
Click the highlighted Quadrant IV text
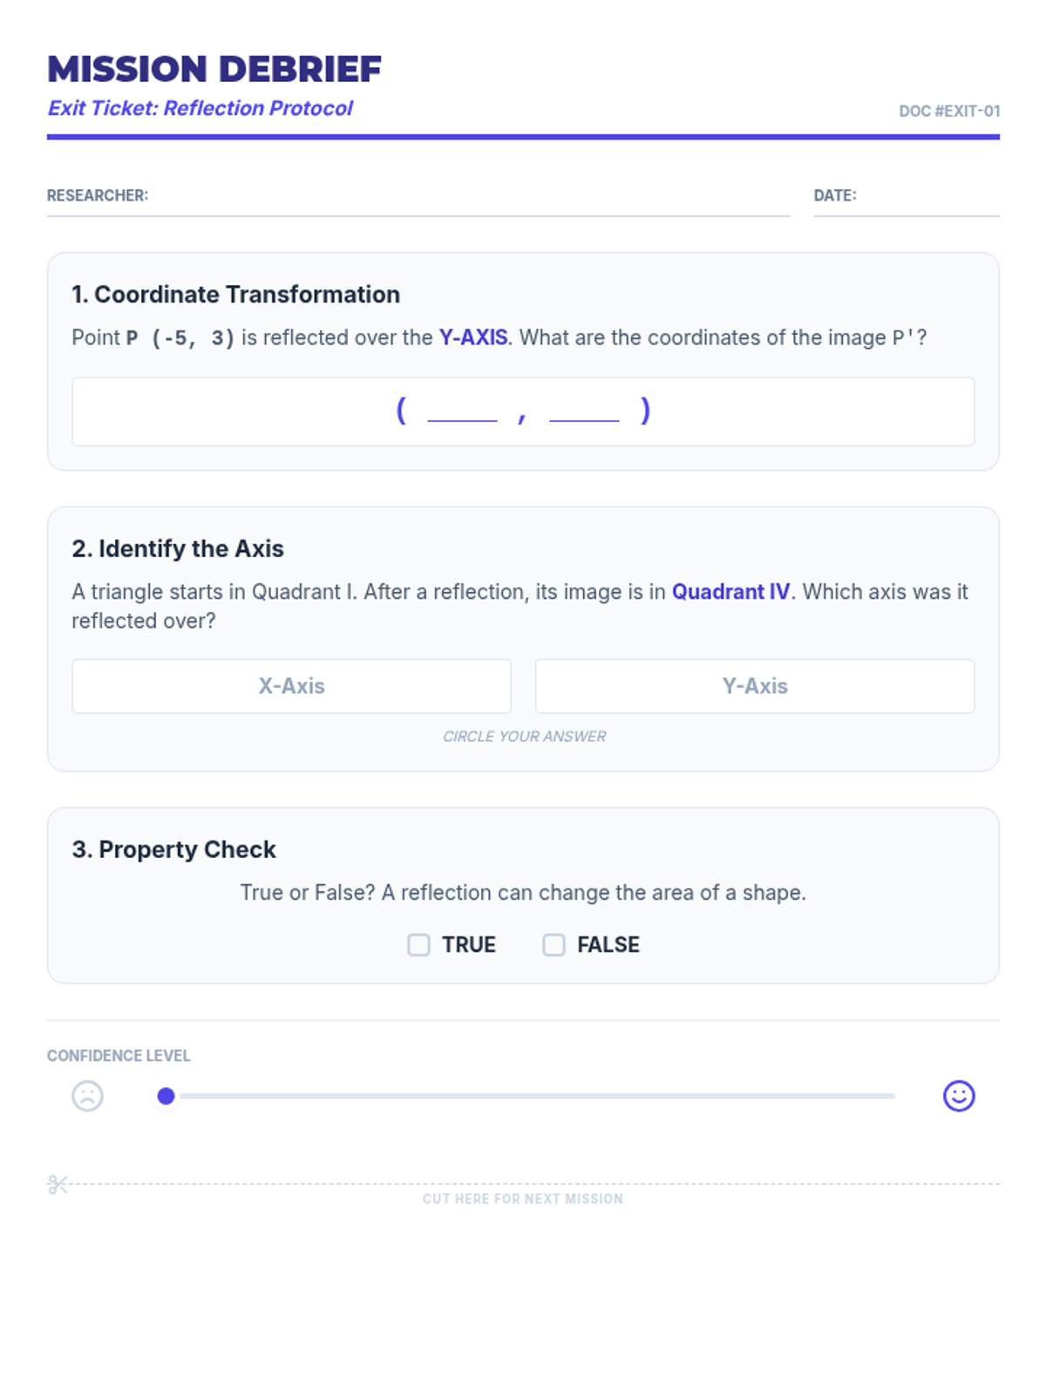coord(730,592)
